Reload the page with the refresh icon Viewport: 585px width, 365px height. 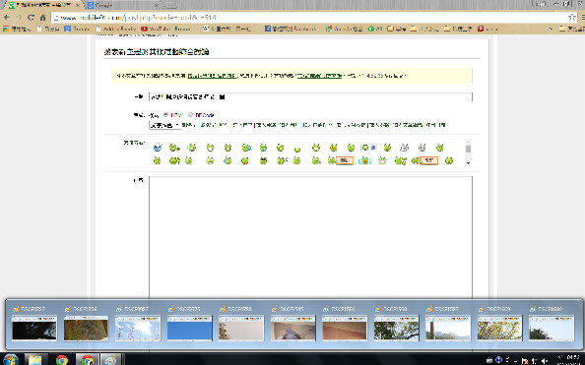click(31, 18)
